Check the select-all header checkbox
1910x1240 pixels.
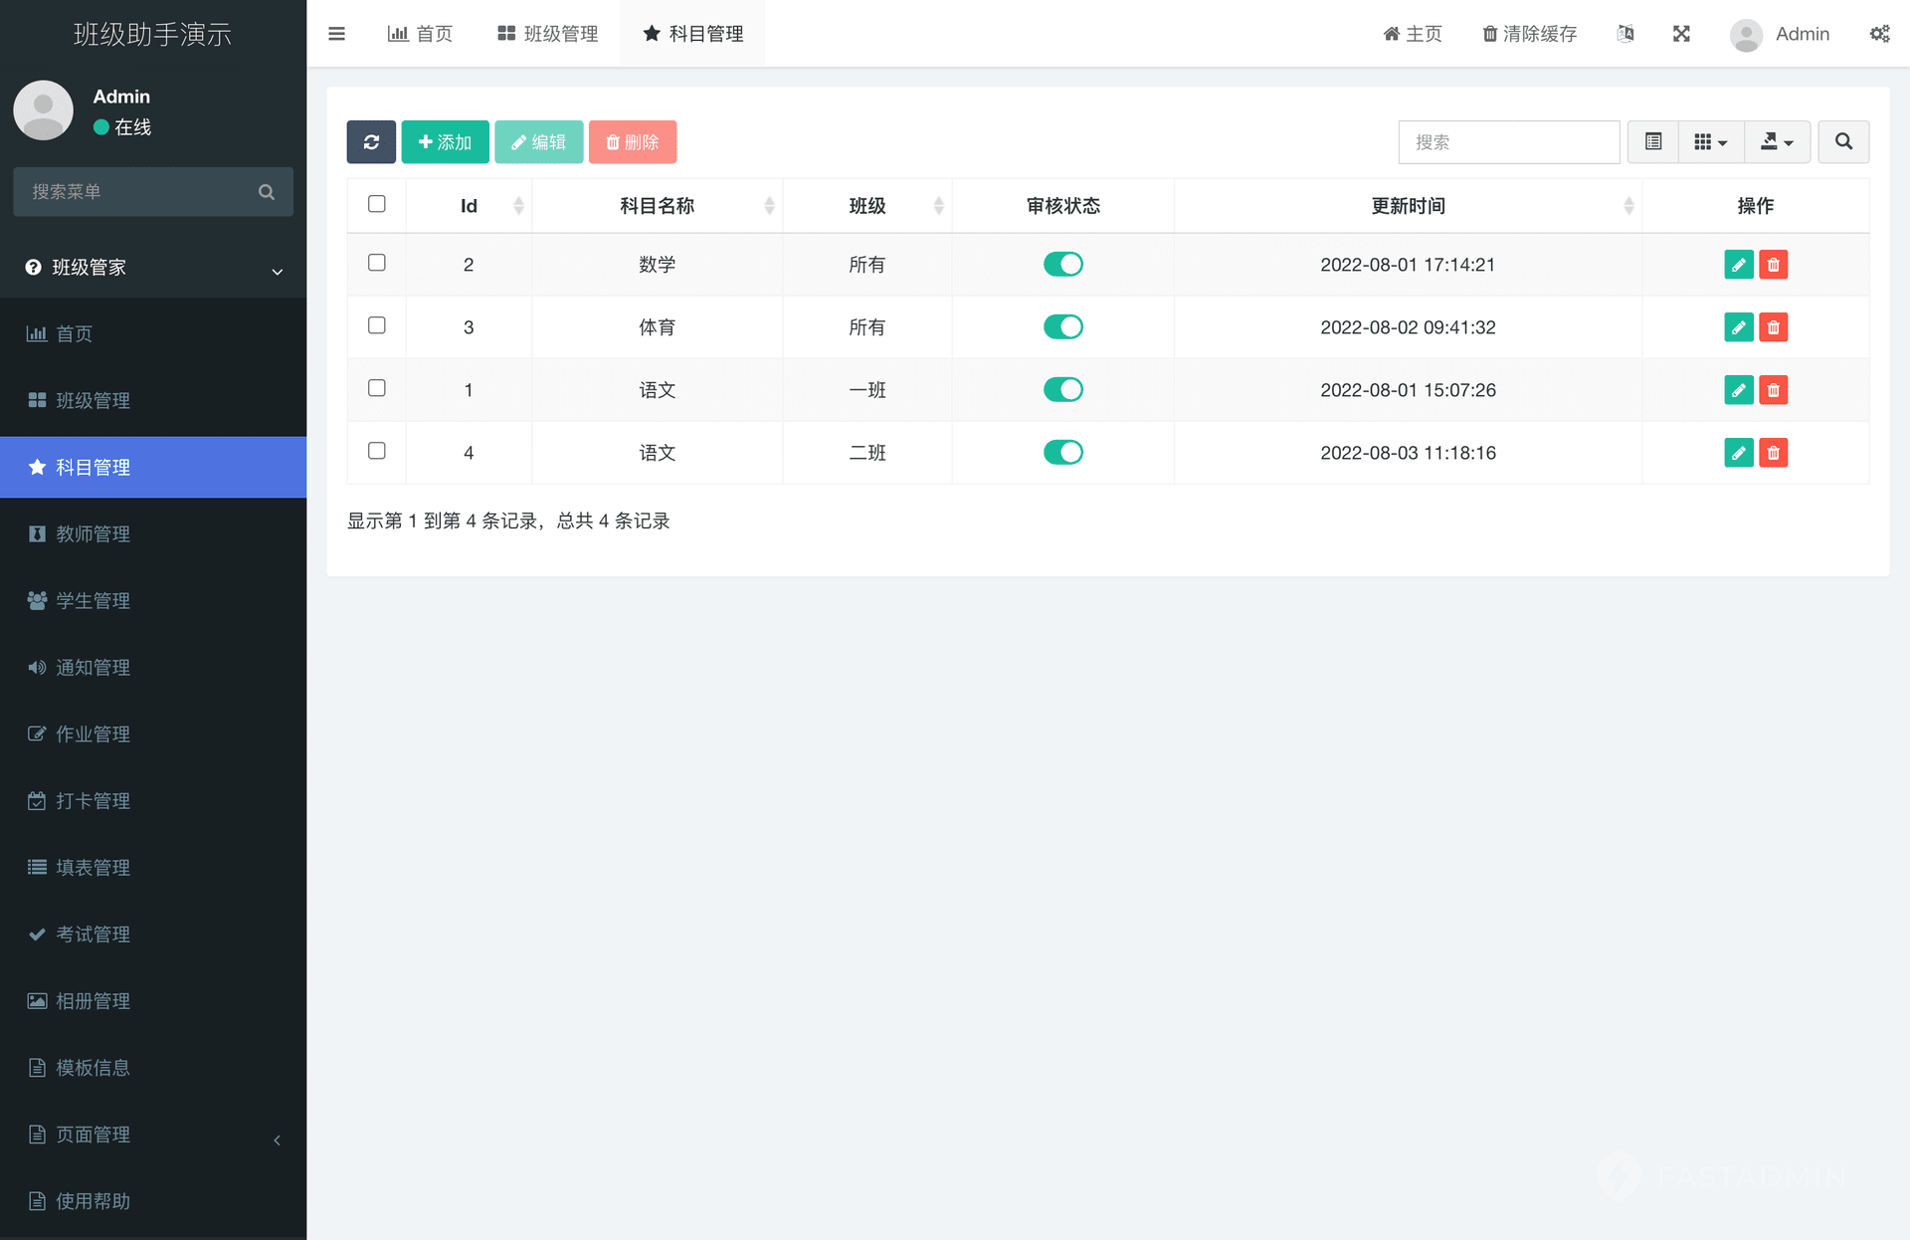[x=376, y=204]
